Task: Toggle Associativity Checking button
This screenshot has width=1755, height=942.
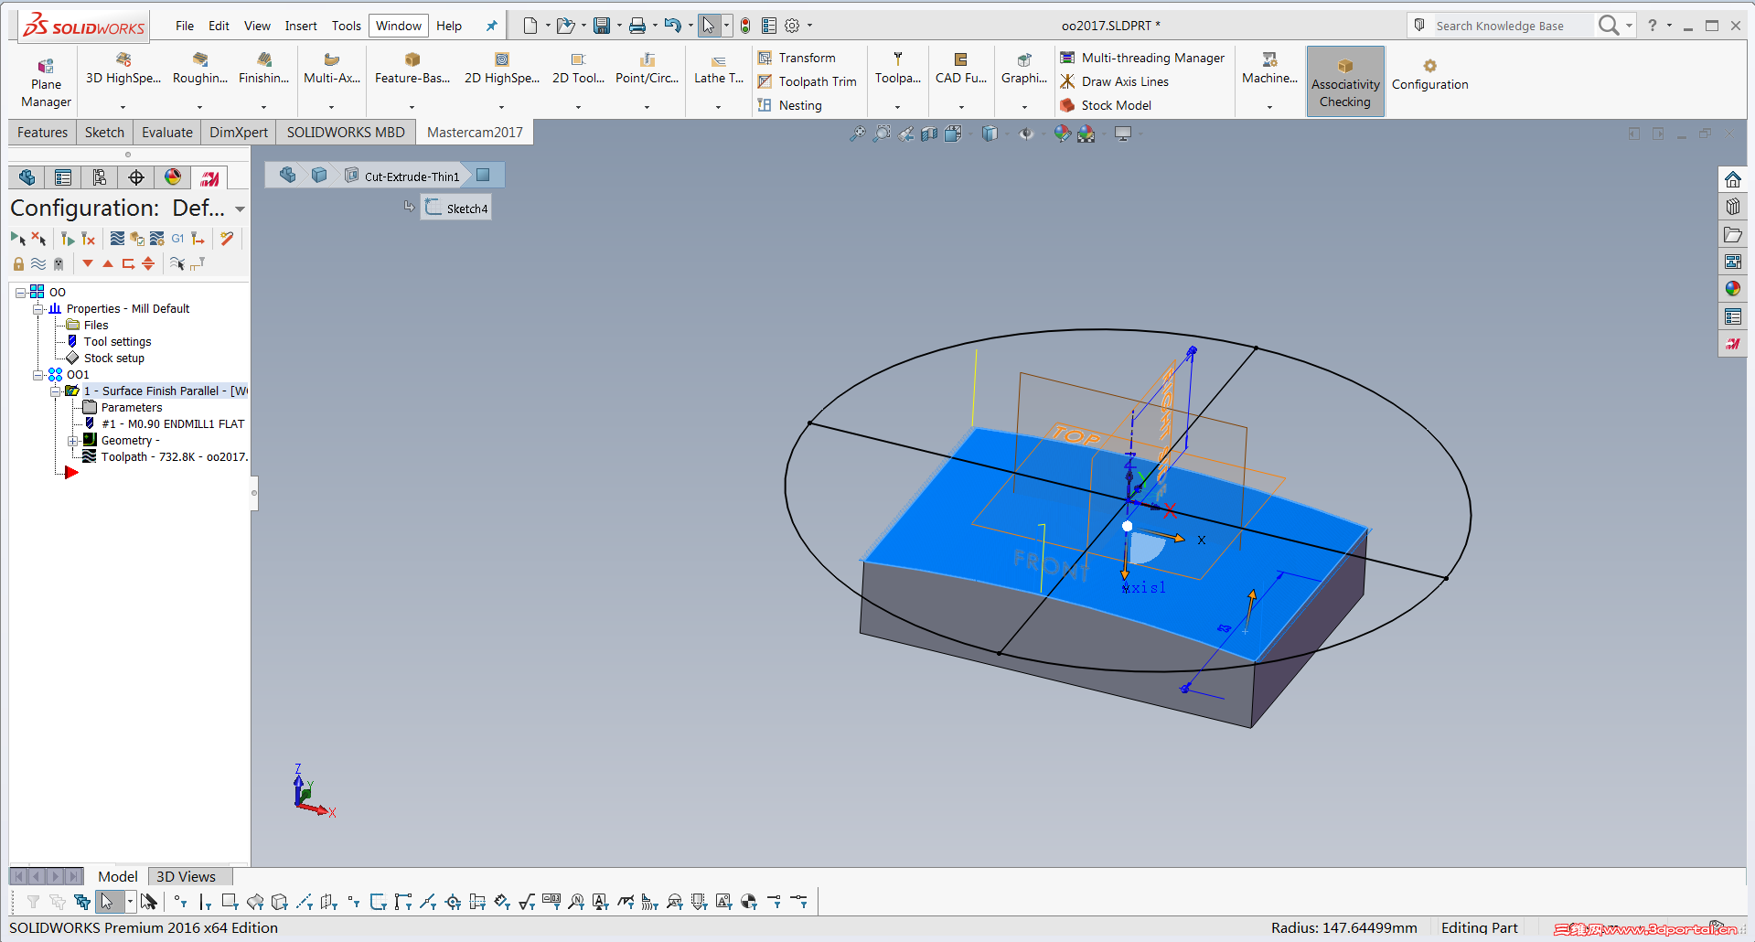Action: coord(1345,81)
